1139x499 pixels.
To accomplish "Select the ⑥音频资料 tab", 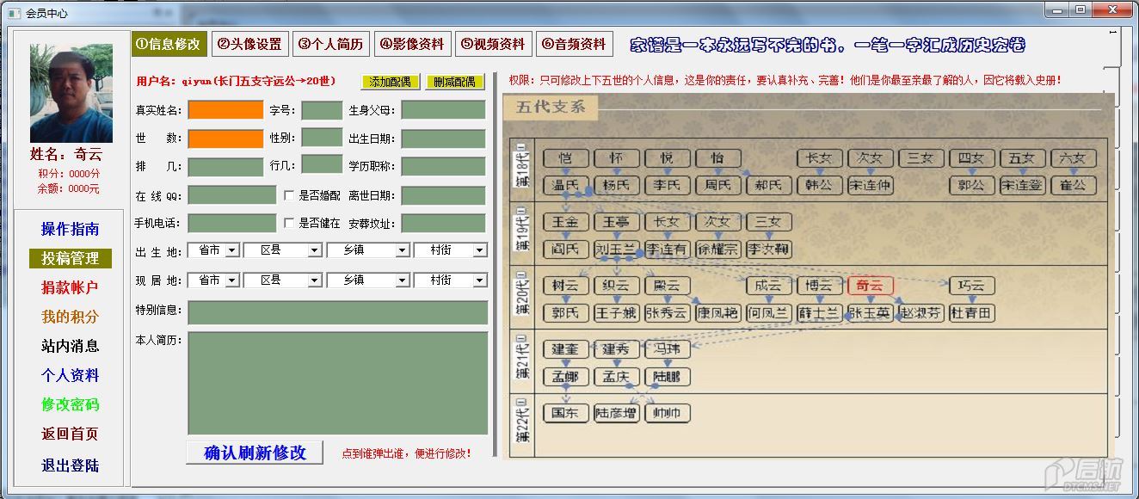I will pos(575,44).
